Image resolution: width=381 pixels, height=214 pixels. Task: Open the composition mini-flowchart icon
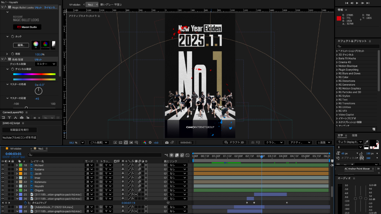coord(166,155)
